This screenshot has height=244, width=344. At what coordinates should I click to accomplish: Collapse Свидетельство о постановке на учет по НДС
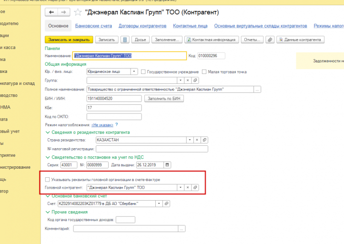(47, 157)
